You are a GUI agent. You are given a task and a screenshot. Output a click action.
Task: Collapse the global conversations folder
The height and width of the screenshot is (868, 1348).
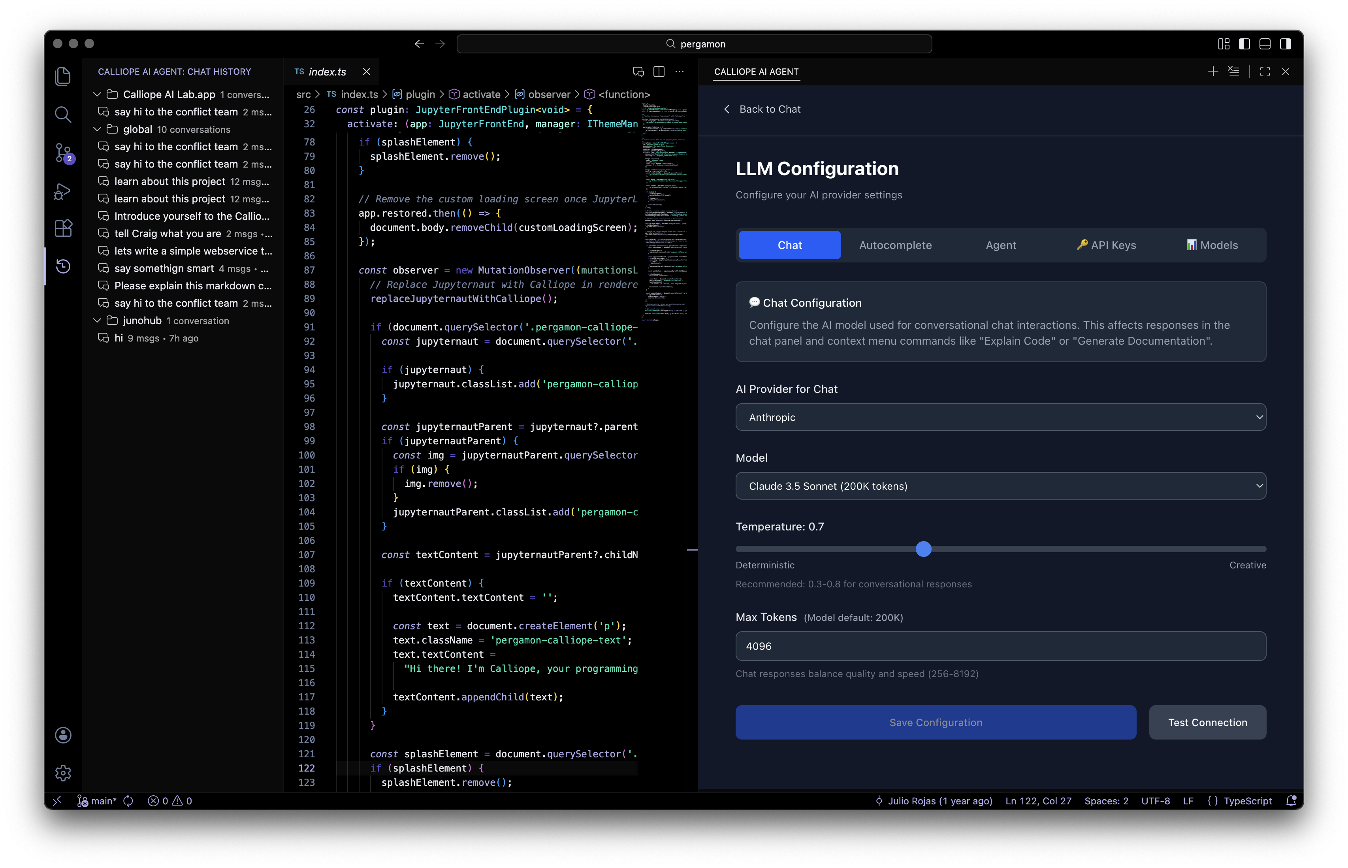98,129
